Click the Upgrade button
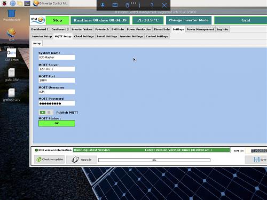Viewport: 267px width, 200px height. click(81, 159)
